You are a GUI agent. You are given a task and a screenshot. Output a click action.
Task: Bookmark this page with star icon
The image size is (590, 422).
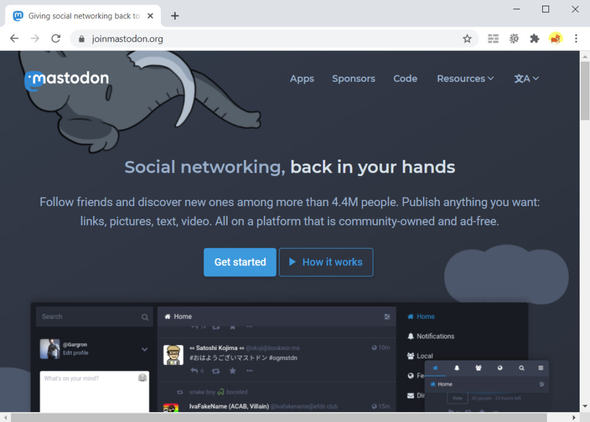467,39
